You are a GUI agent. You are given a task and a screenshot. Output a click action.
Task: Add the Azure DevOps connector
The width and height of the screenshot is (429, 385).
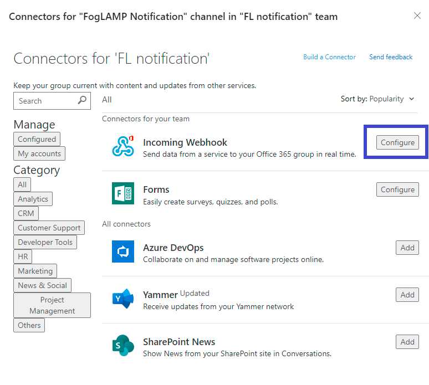click(407, 248)
